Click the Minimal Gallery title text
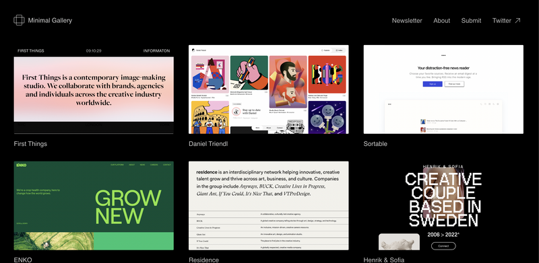This screenshot has height=263, width=539. point(50,21)
